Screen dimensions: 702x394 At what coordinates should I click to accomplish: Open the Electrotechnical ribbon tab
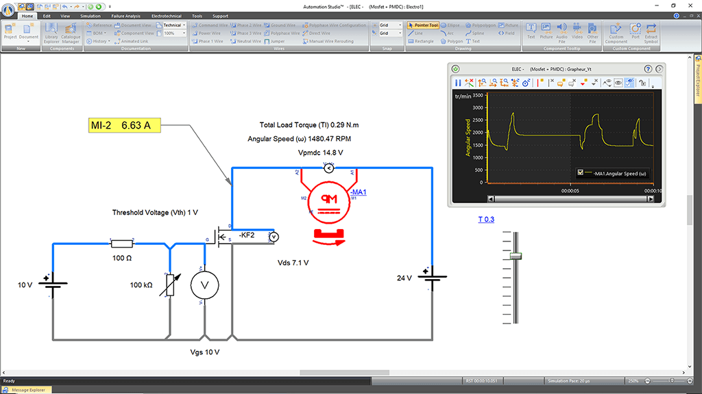167,16
